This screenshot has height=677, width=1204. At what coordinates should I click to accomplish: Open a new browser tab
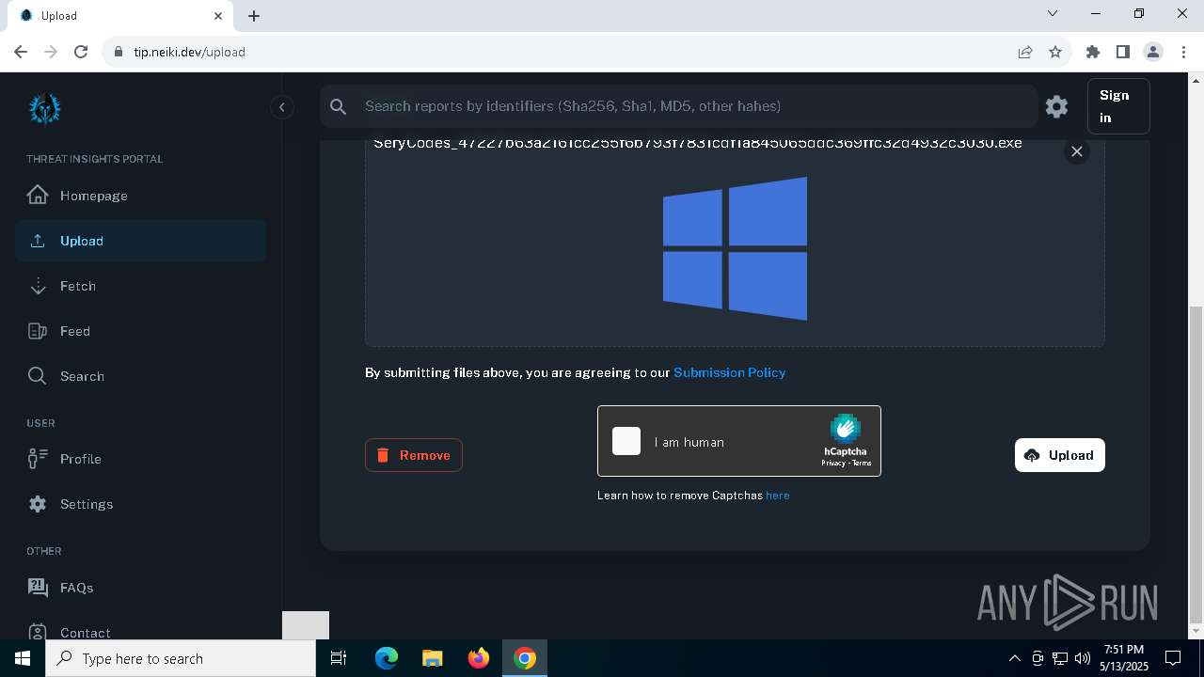coord(254,16)
